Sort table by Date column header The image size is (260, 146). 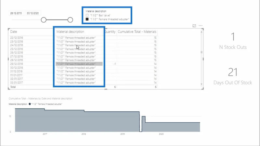14,31
